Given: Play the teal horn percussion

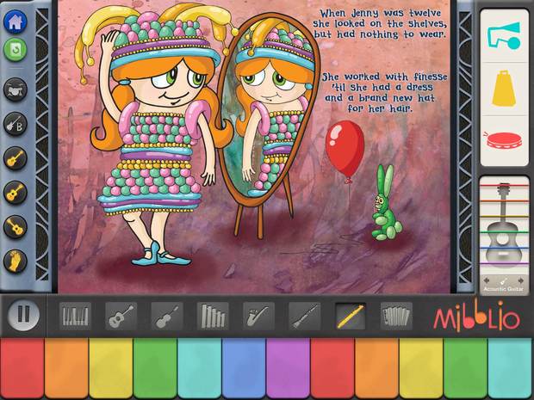Looking at the screenshot, I should coord(504,36).
